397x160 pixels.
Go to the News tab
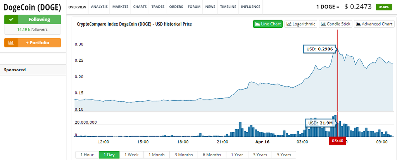pyautogui.click(x=211, y=7)
